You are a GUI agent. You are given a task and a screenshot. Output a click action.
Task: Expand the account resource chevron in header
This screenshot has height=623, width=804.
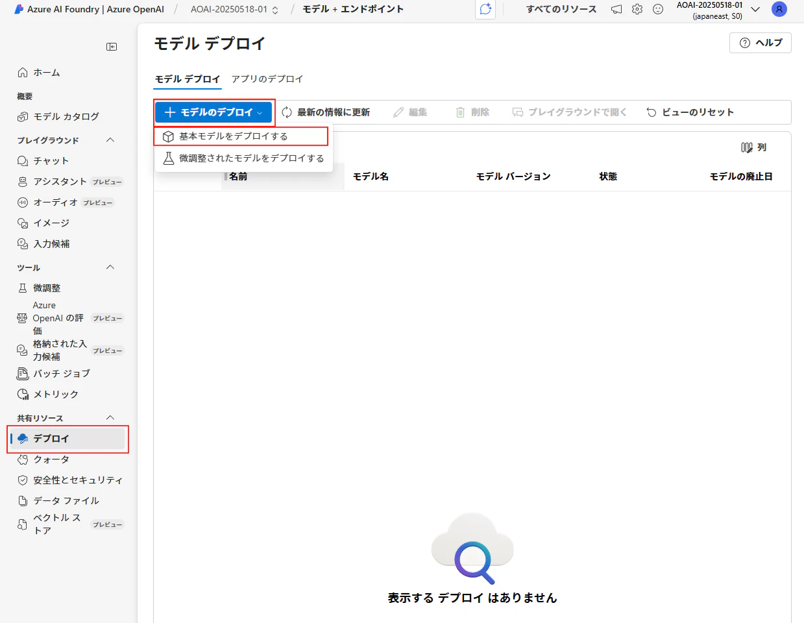click(755, 9)
